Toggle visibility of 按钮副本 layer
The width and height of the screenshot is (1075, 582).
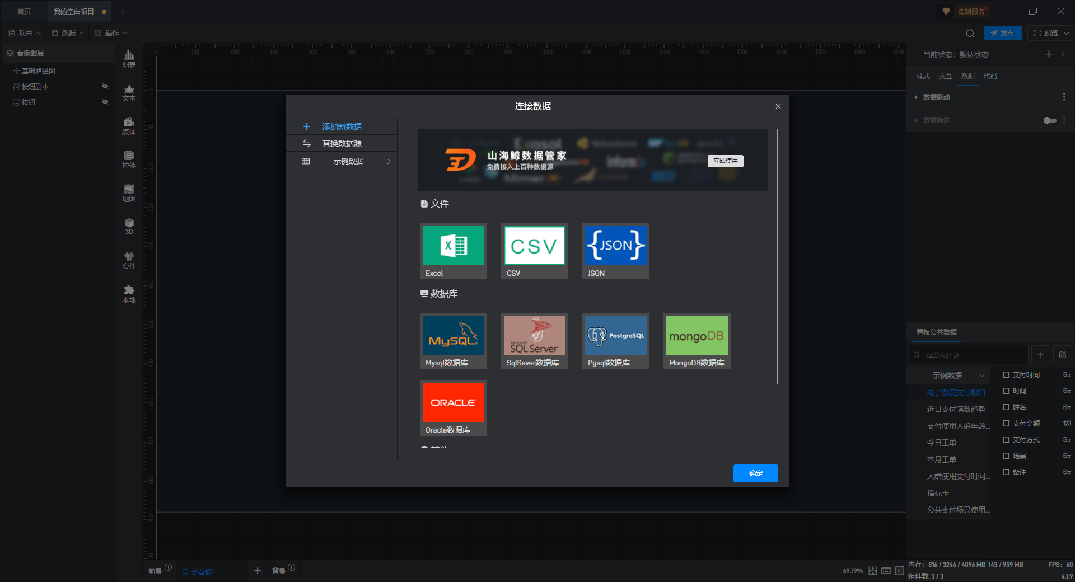point(105,86)
